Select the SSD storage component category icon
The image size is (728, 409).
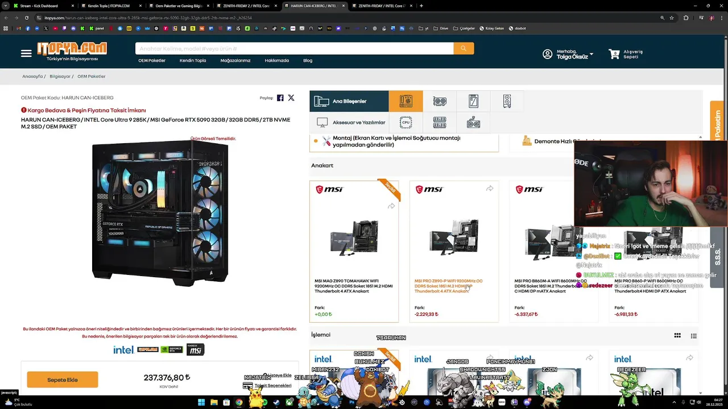coord(473,101)
